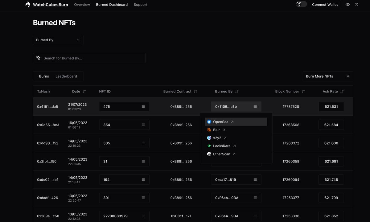Click the NFT ID column header
370x222 pixels.
point(105,92)
